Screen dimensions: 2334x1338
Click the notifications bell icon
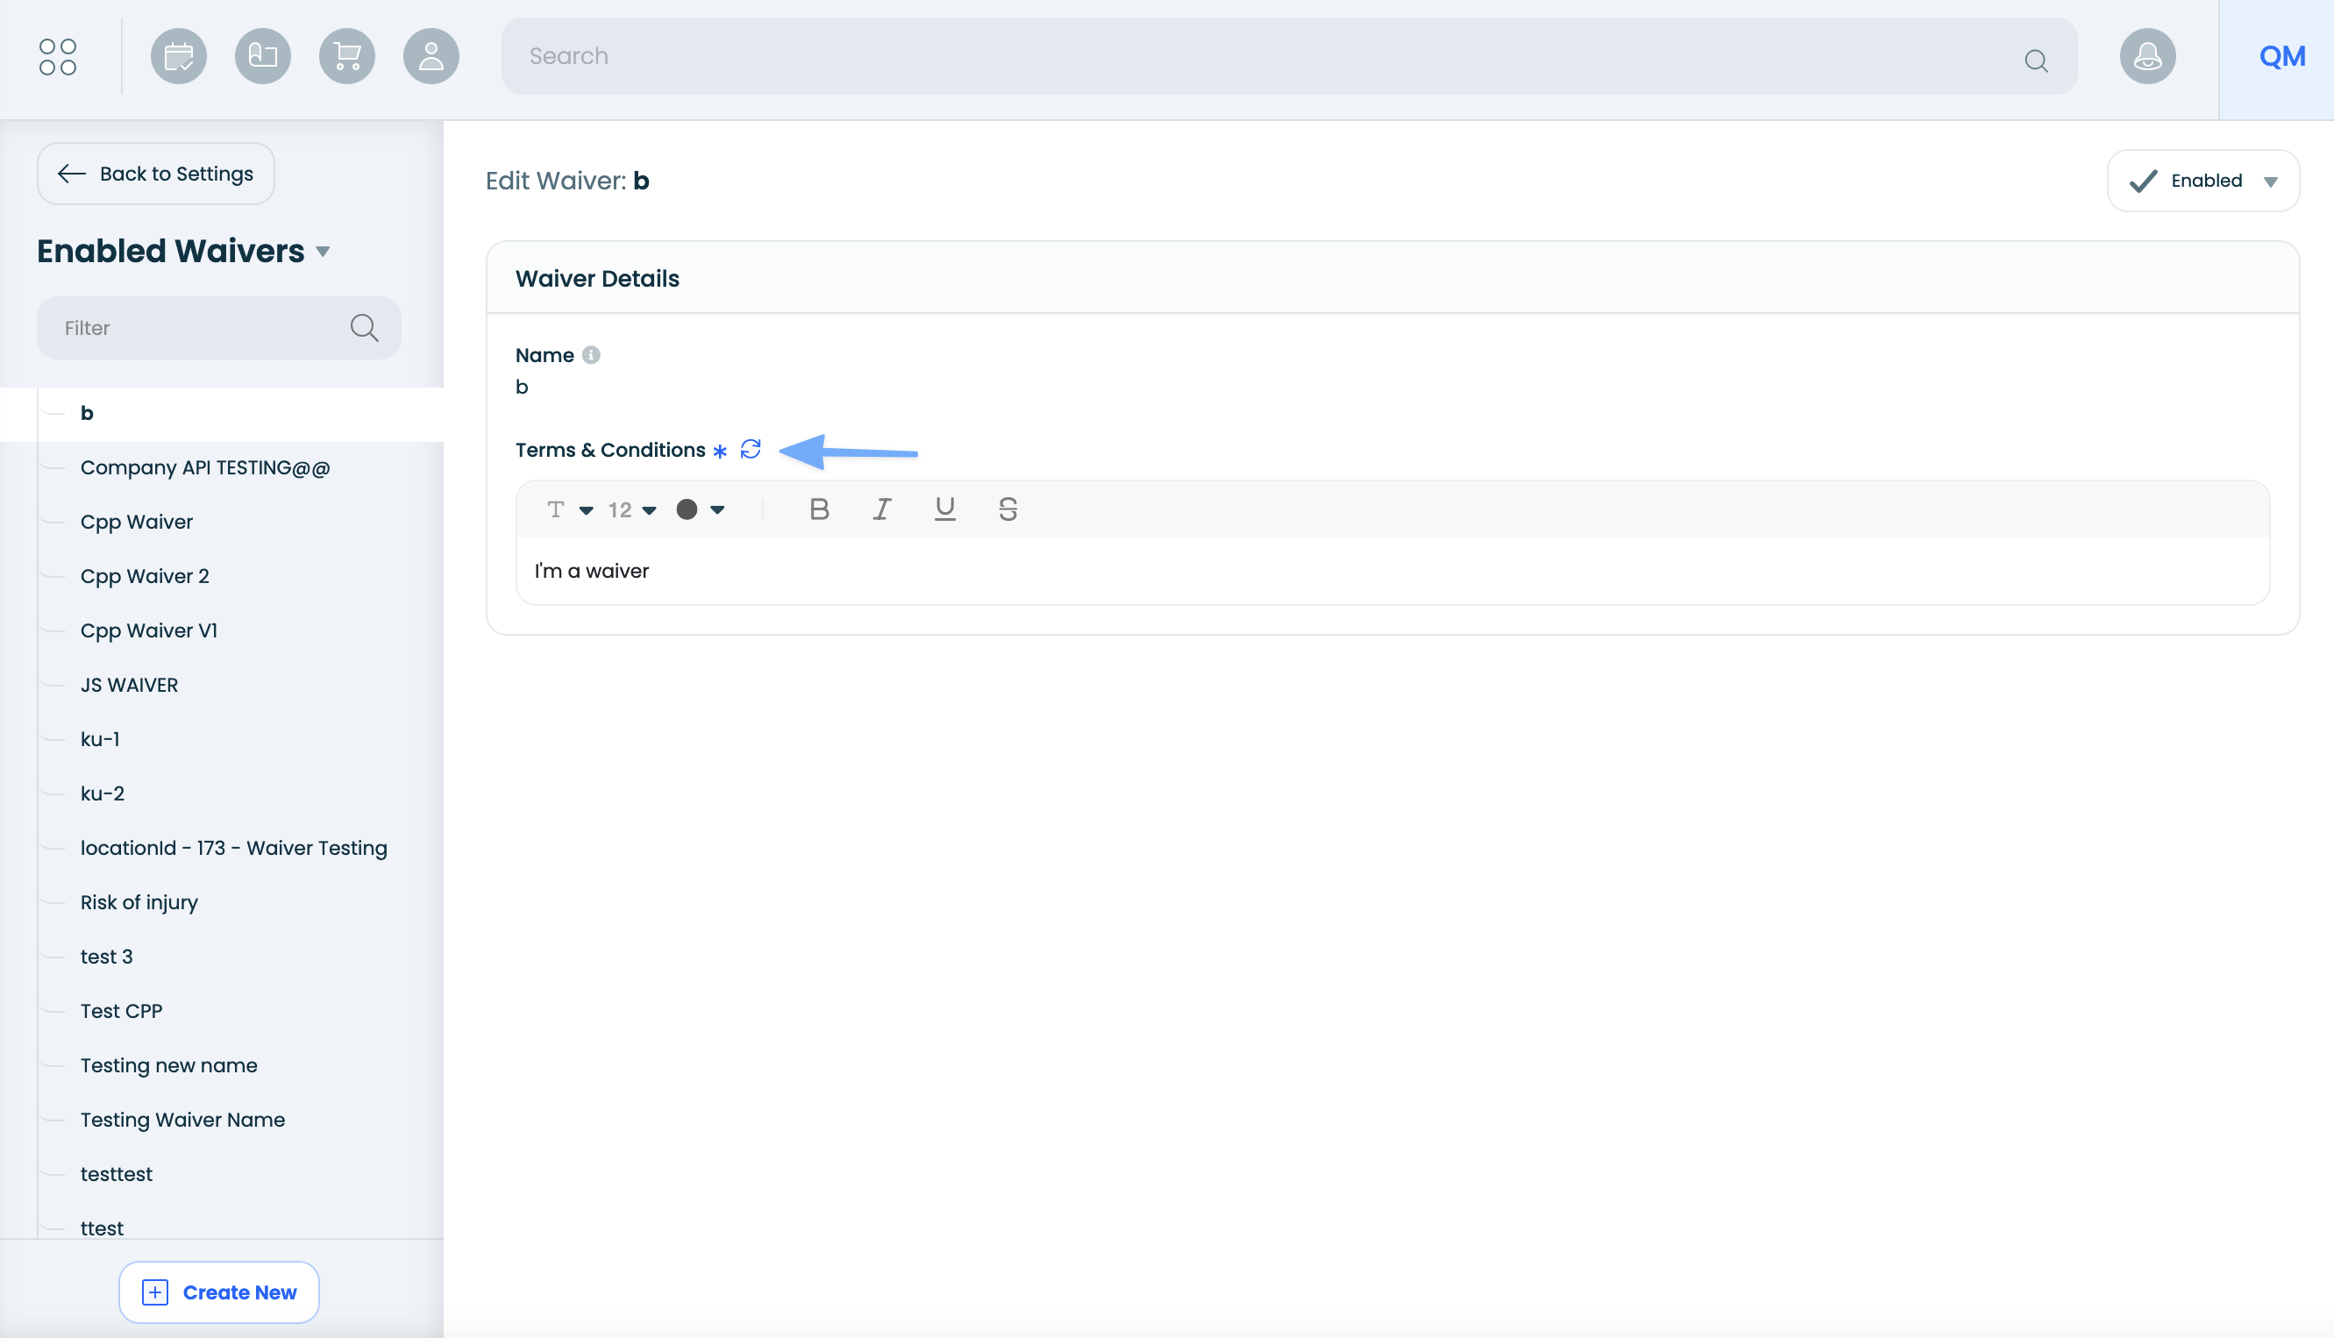pyautogui.click(x=2146, y=56)
